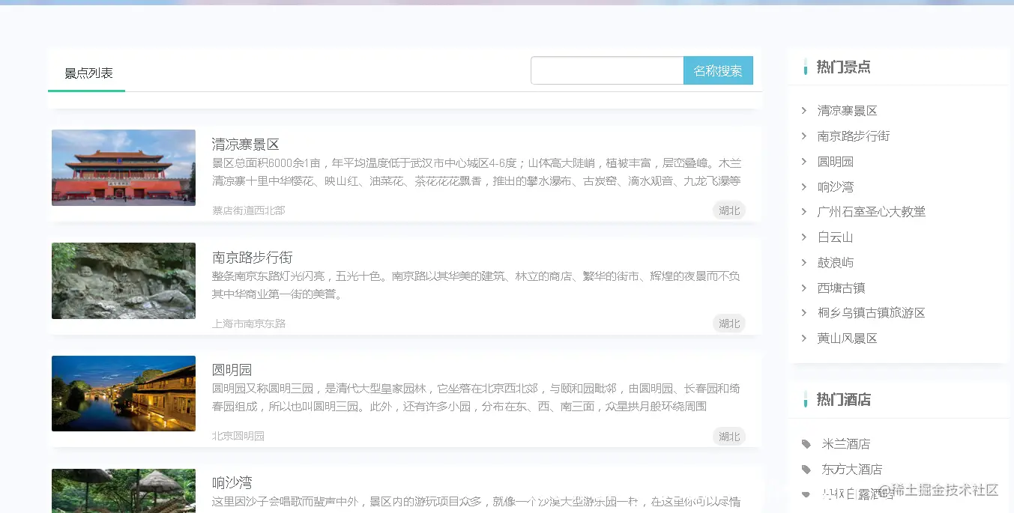The image size is (1014, 513).
Task: Click the chevron beside 响沙湾 in sidebar
Action: (803, 187)
